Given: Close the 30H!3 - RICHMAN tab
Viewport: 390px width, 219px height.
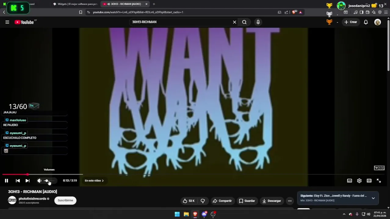Looking at the screenshot, I should click(146, 4).
